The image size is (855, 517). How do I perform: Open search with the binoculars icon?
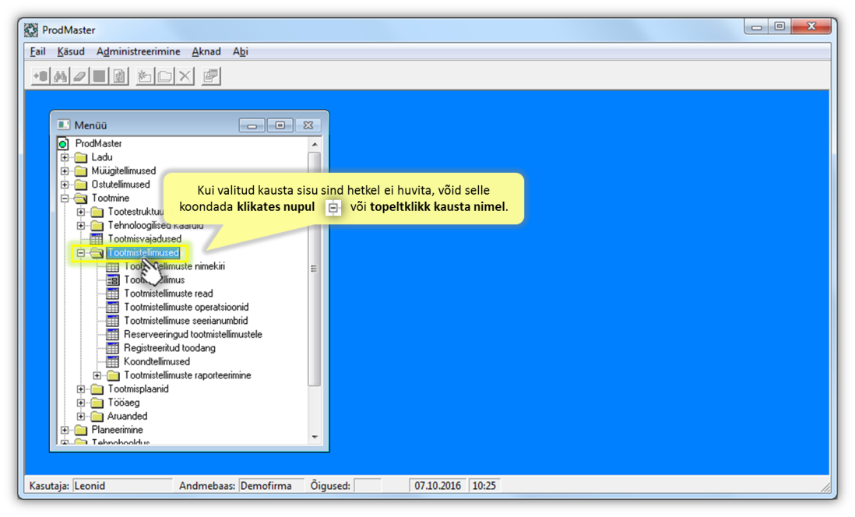click(x=60, y=76)
